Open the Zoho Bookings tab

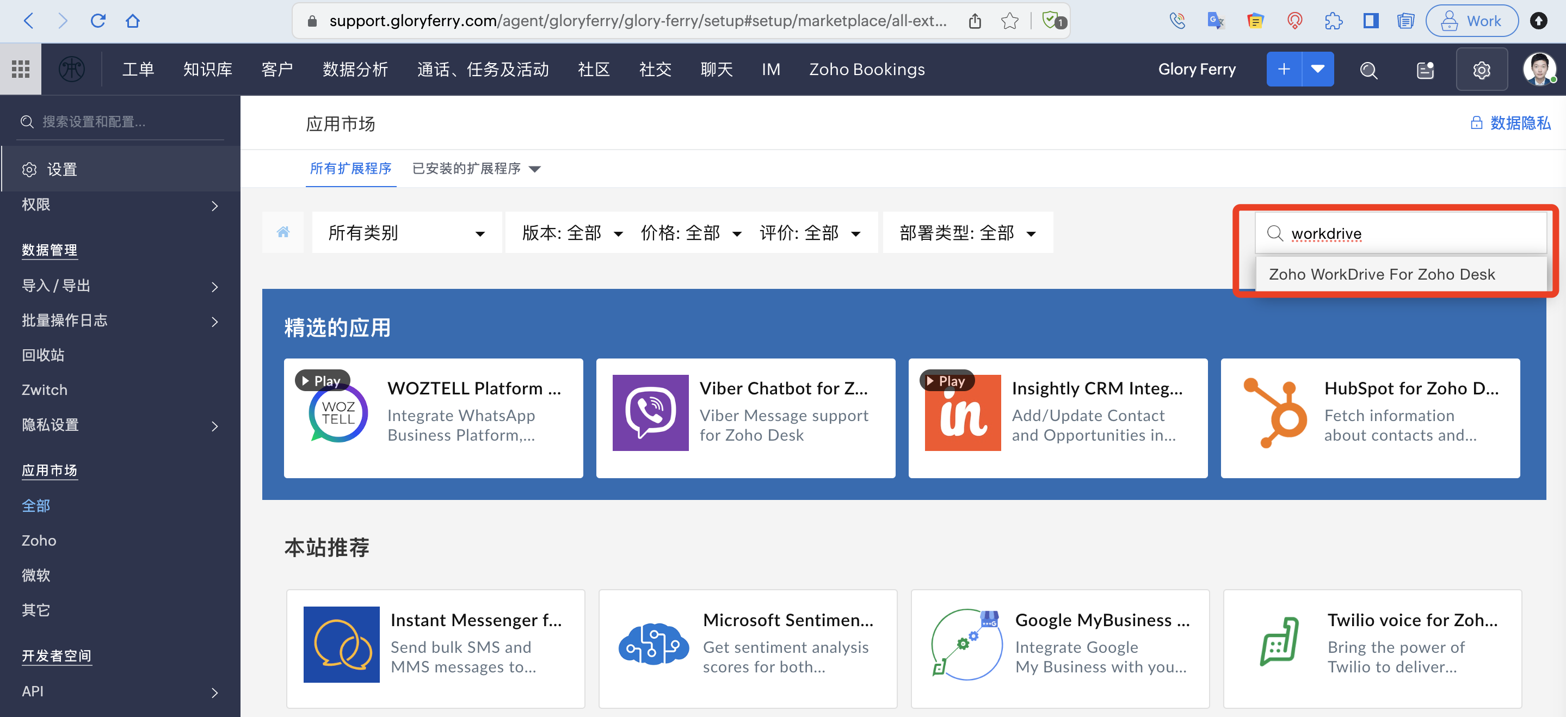pyautogui.click(x=866, y=69)
